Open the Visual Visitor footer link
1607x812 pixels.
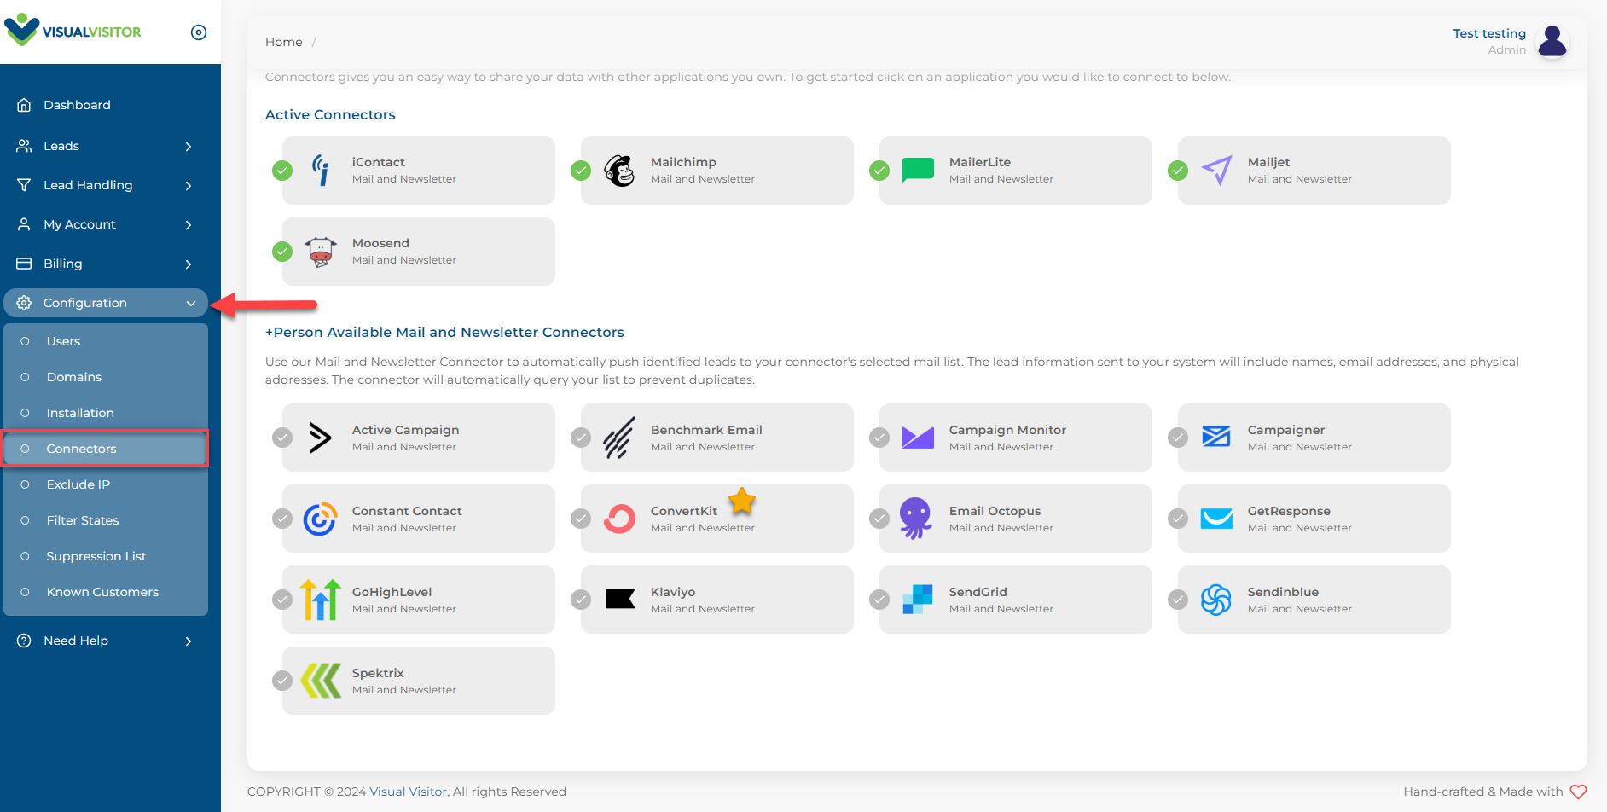(408, 792)
